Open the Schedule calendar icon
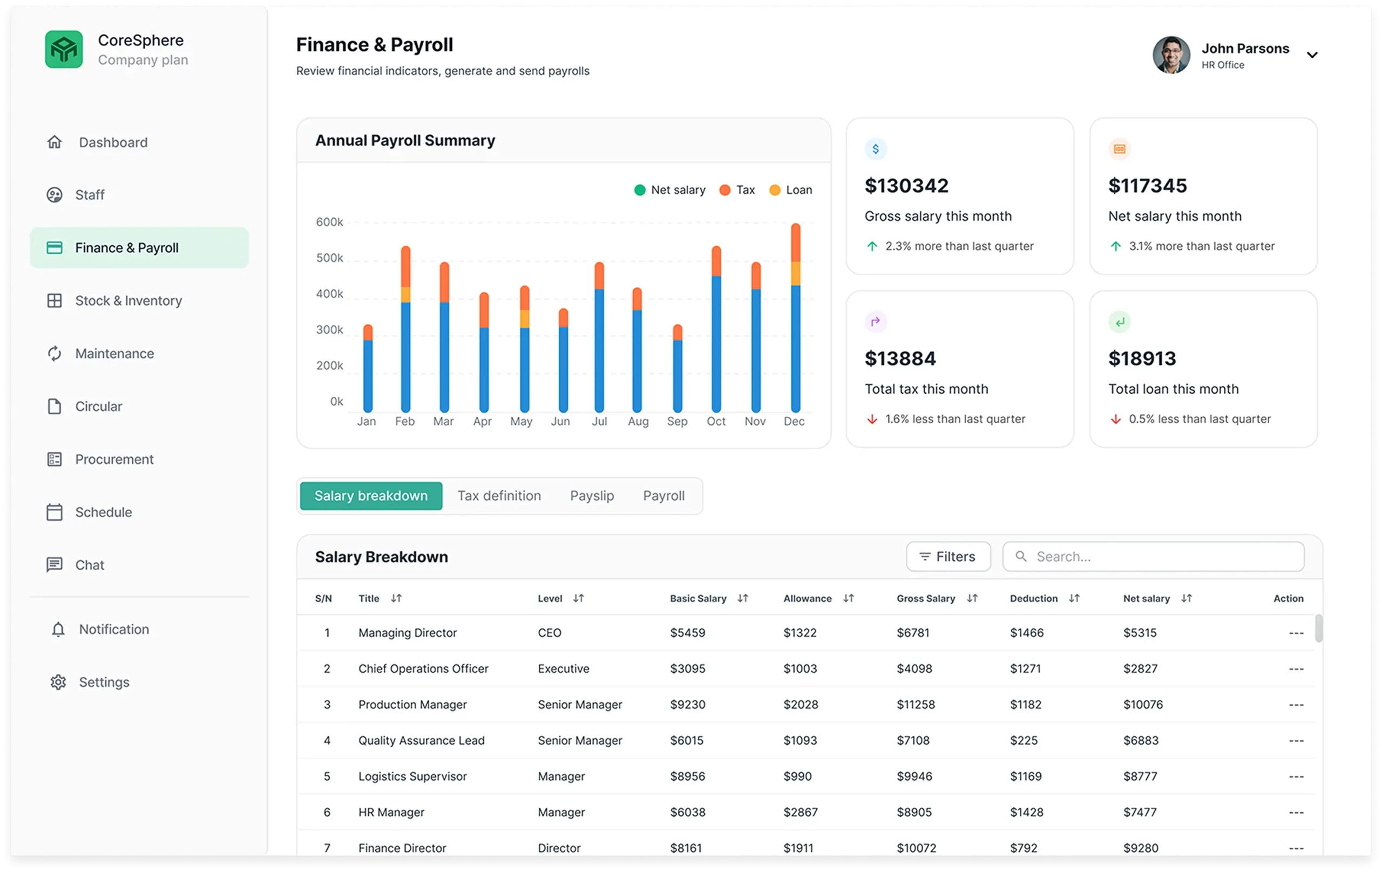 click(x=55, y=511)
